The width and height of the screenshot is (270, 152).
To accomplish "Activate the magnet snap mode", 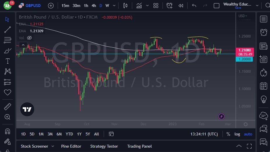I will 7,131.
